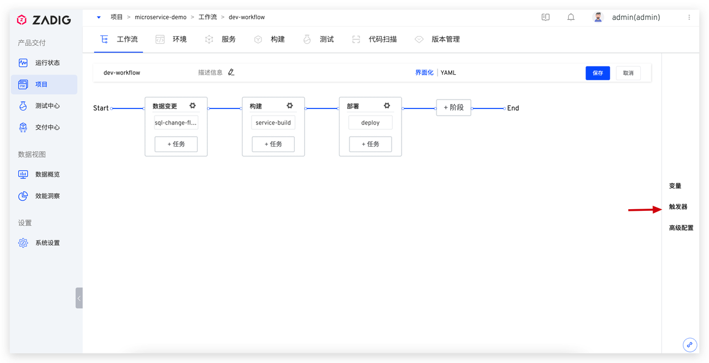The width and height of the screenshot is (709, 363).
Task: Click the 数据变更 stage title
Action: coord(165,106)
